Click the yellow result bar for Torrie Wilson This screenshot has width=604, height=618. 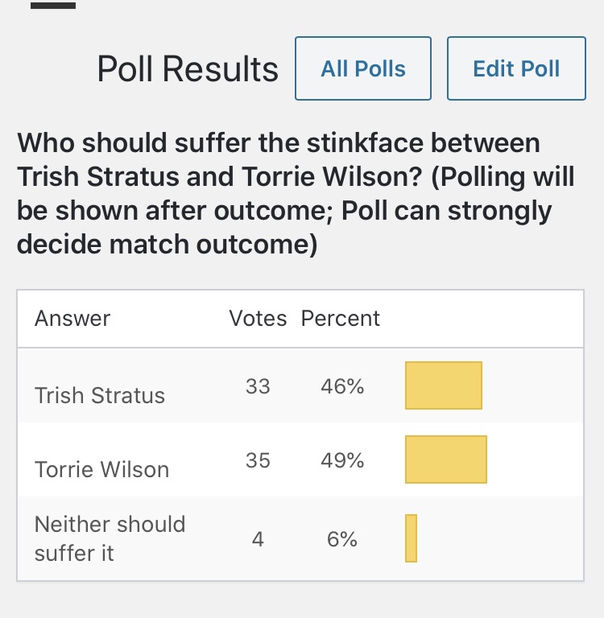(x=446, y=459)
